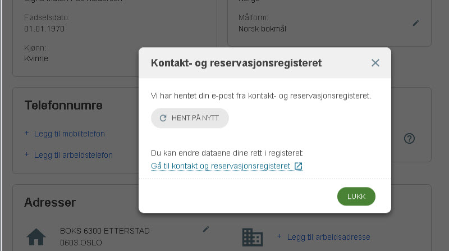Click the Målform value Norsk bokmål
Viewport: 449px width, 251px height.
[262, 29]
